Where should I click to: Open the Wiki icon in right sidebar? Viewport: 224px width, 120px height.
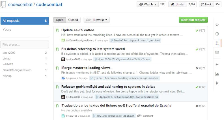tap(217, 52)
